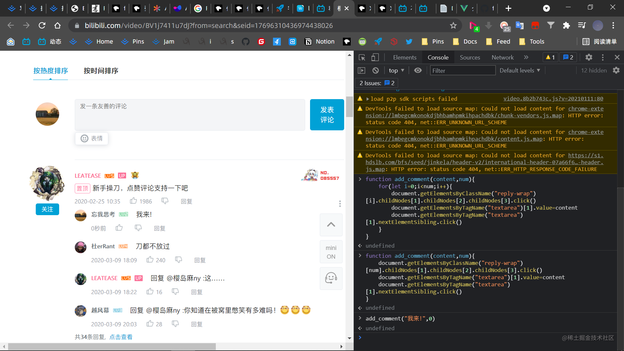Open the top context dropdown
Image resolution: width=624 pixels, height=351 pixels.
pyautogui.click(x=396, y=71)
